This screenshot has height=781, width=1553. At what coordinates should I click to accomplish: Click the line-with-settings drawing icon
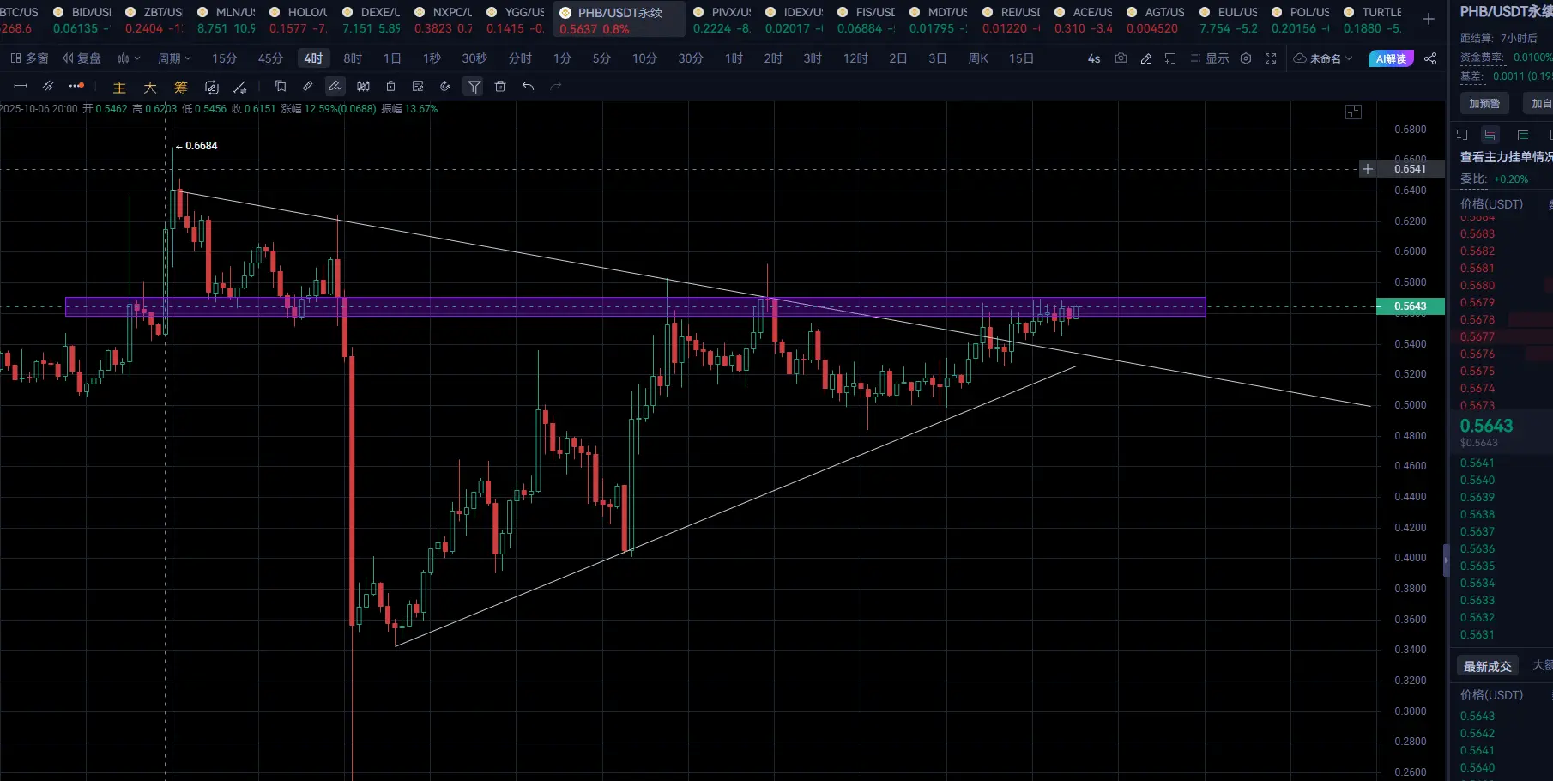(240, 87)
